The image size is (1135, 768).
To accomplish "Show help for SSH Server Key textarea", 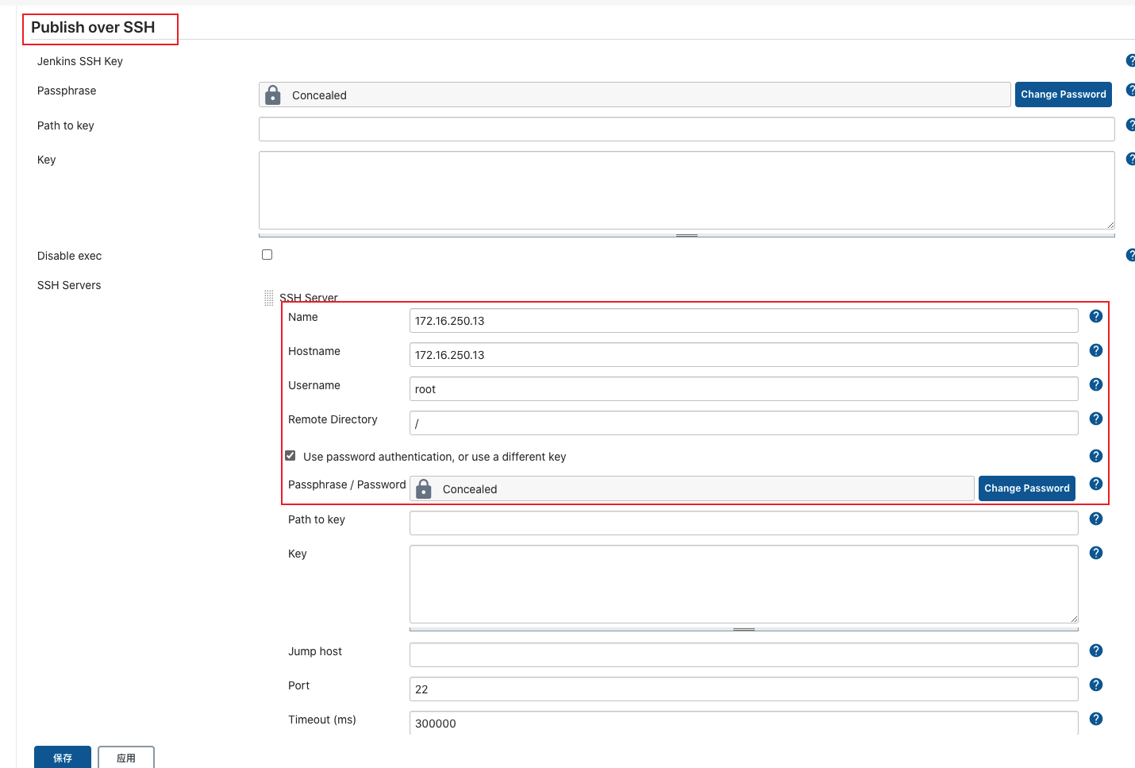I will 1096,553.
